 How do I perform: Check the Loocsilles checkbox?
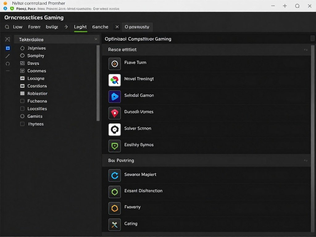[22, 109]
